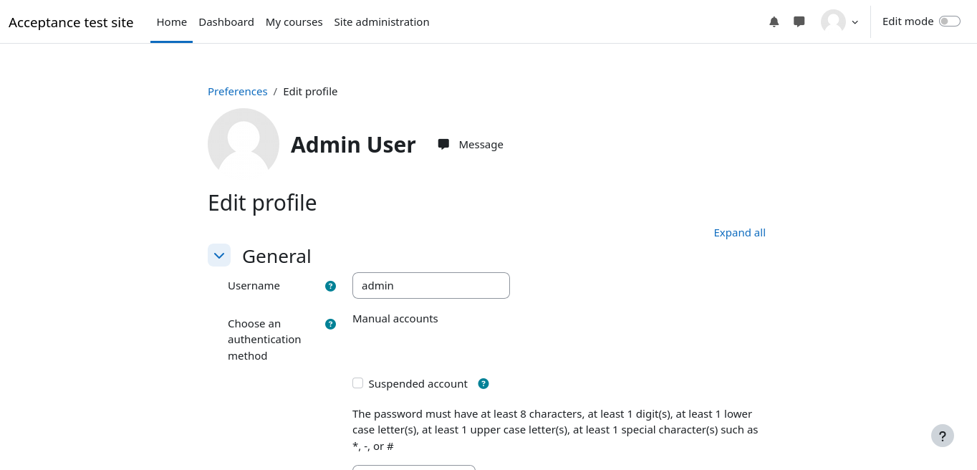Open the messaging drawer speech bubble icon
This screenshot has width=977, height=470.
799,21
